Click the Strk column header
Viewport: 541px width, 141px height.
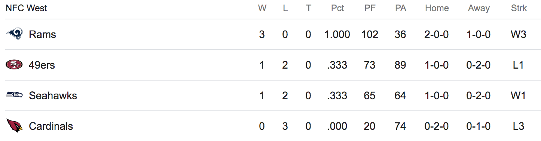coord(519,8)
